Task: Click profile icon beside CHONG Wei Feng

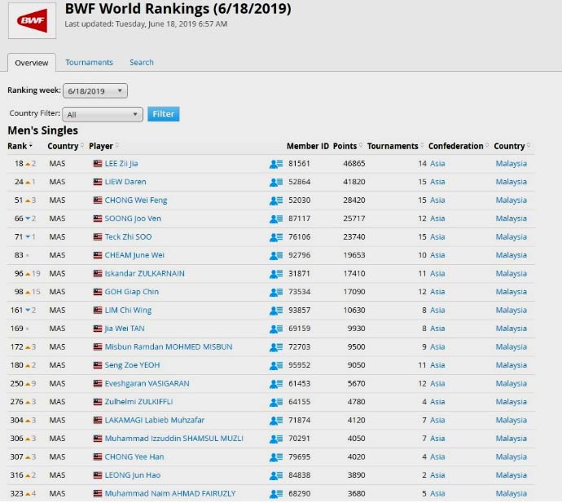Action: click(x=275, y=201)
